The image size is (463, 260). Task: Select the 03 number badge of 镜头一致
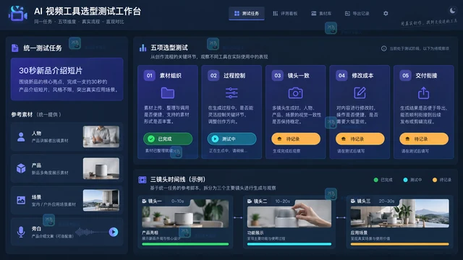[x=277, y=75]
